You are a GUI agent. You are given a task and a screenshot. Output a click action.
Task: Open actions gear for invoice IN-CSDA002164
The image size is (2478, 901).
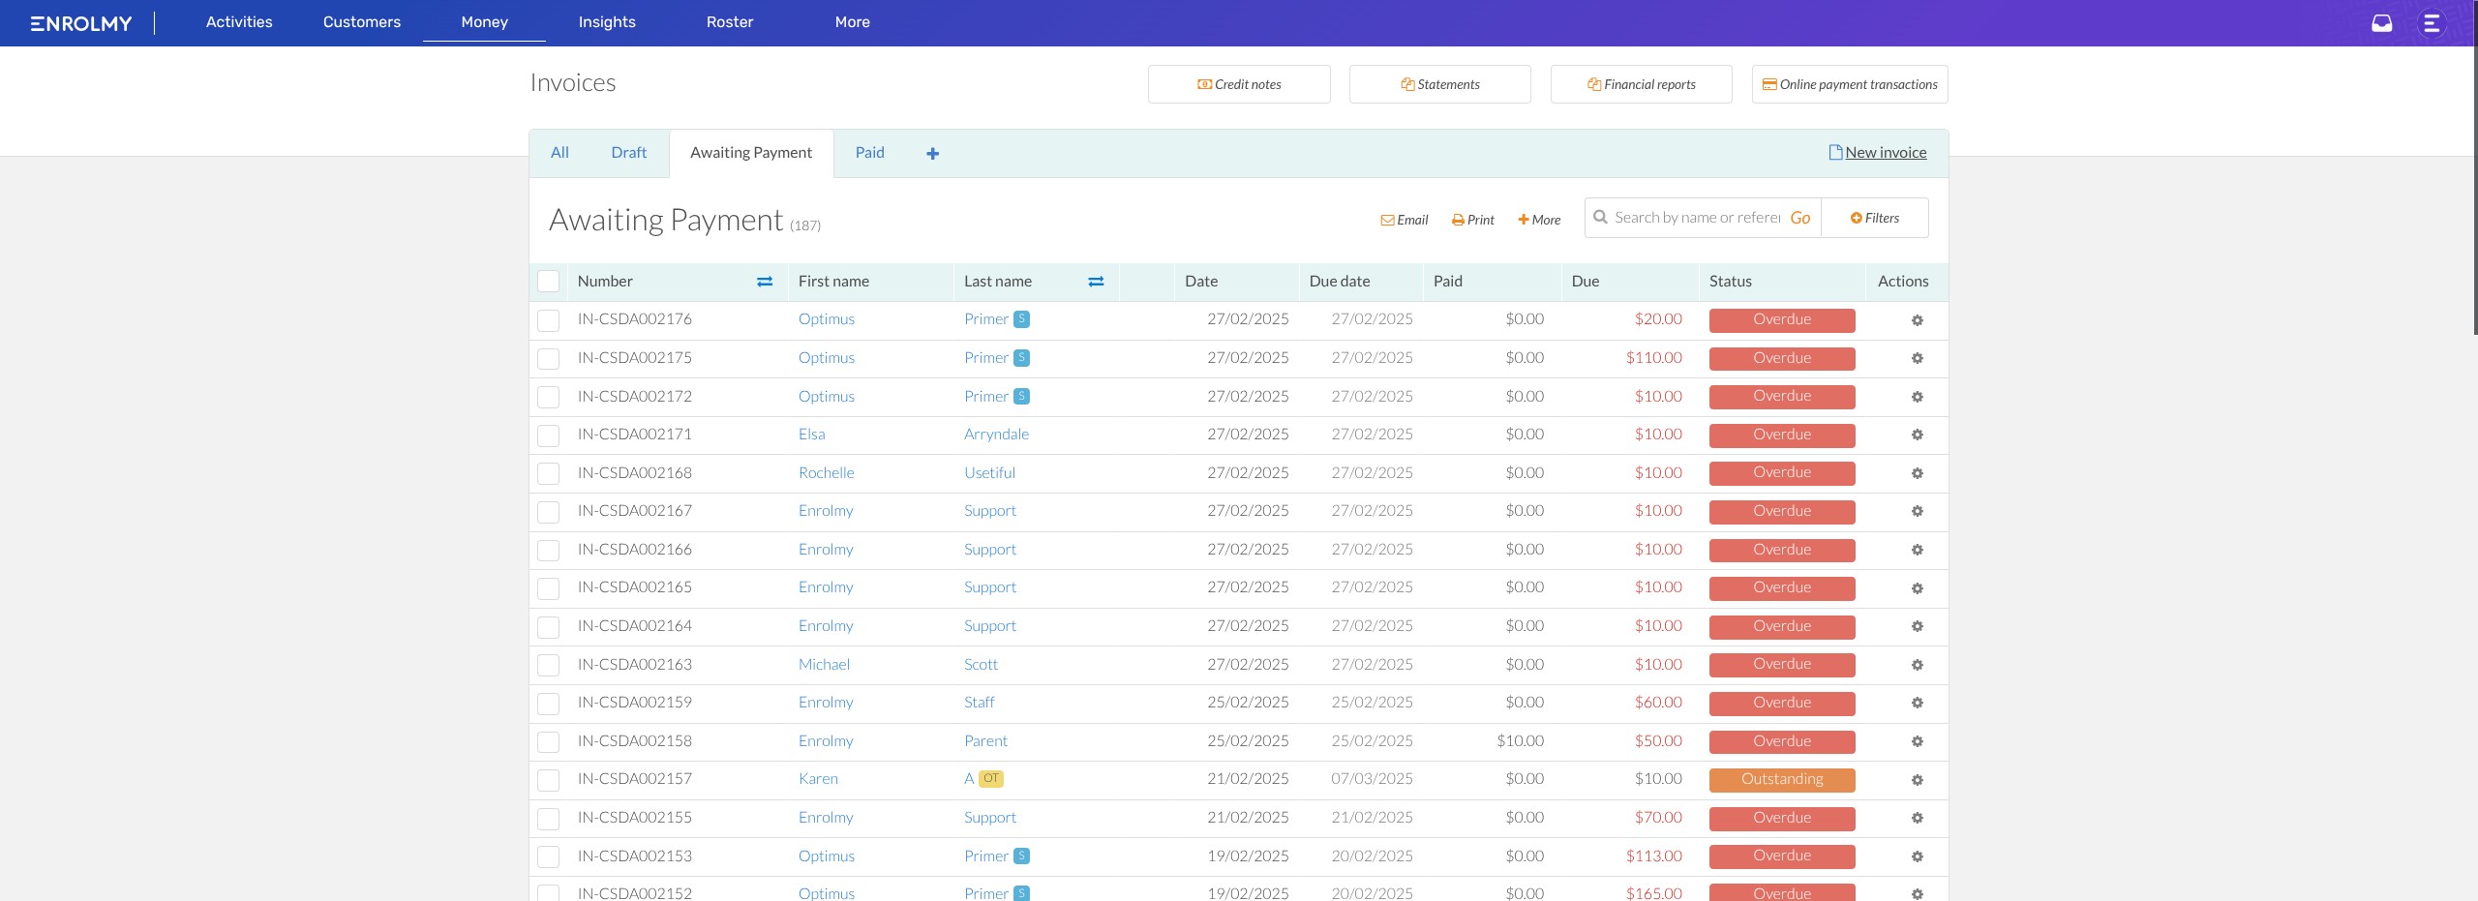pos(1917,626)
